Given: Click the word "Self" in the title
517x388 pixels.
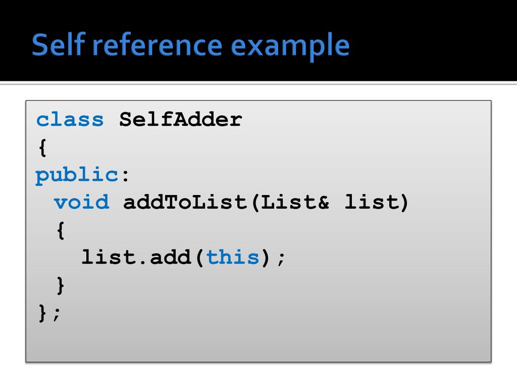Looking at the screenshot, I should (x=59, y=44).
